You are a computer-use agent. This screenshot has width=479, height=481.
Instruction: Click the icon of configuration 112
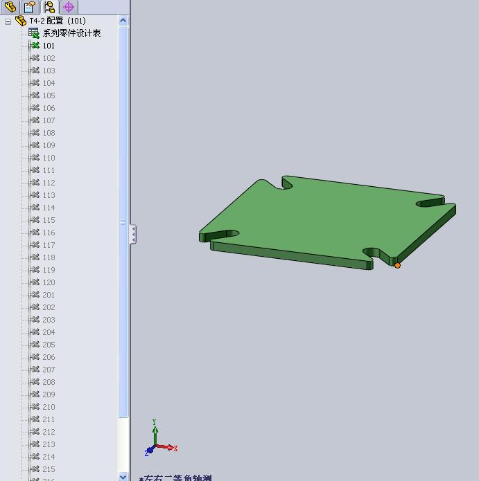tap(35, 183)
